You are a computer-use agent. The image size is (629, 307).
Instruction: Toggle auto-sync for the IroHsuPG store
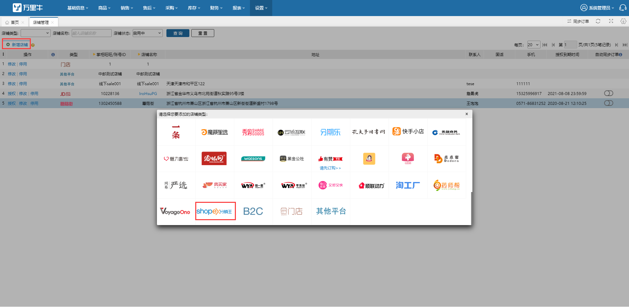[608, 93]
